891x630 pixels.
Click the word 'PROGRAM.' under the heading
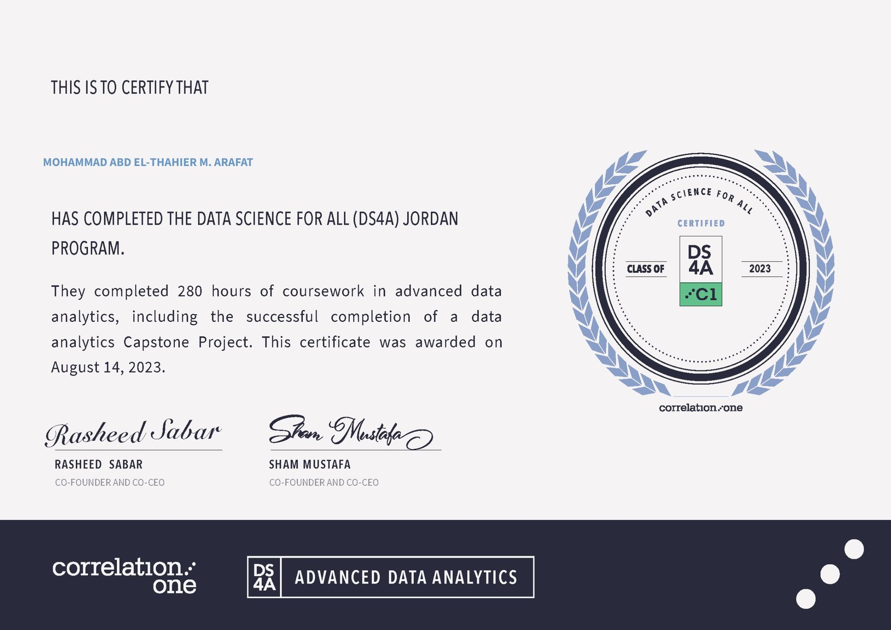click(x=88, y=248)
